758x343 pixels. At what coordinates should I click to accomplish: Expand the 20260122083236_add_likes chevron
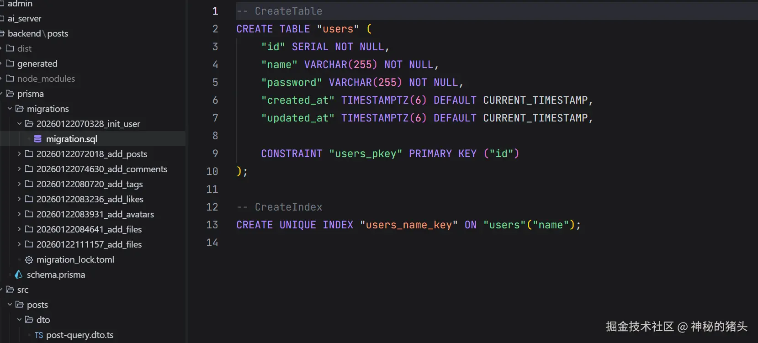(x=19, y=199)
